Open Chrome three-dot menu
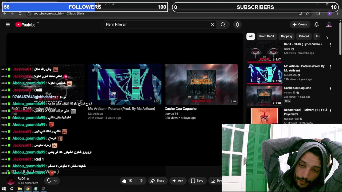 point(338,13)
